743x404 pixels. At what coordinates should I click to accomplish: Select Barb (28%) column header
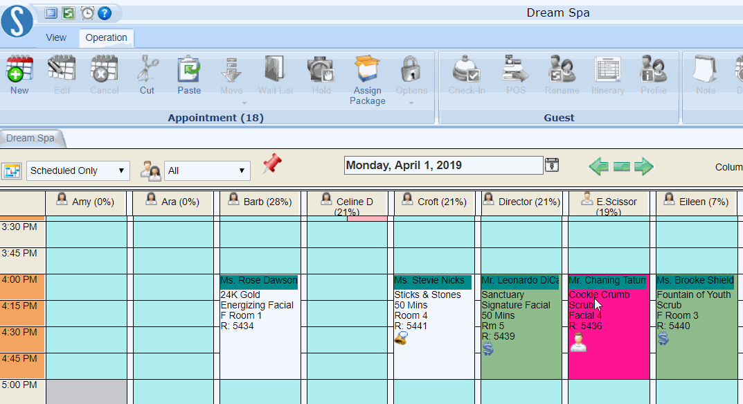(260, 203)
